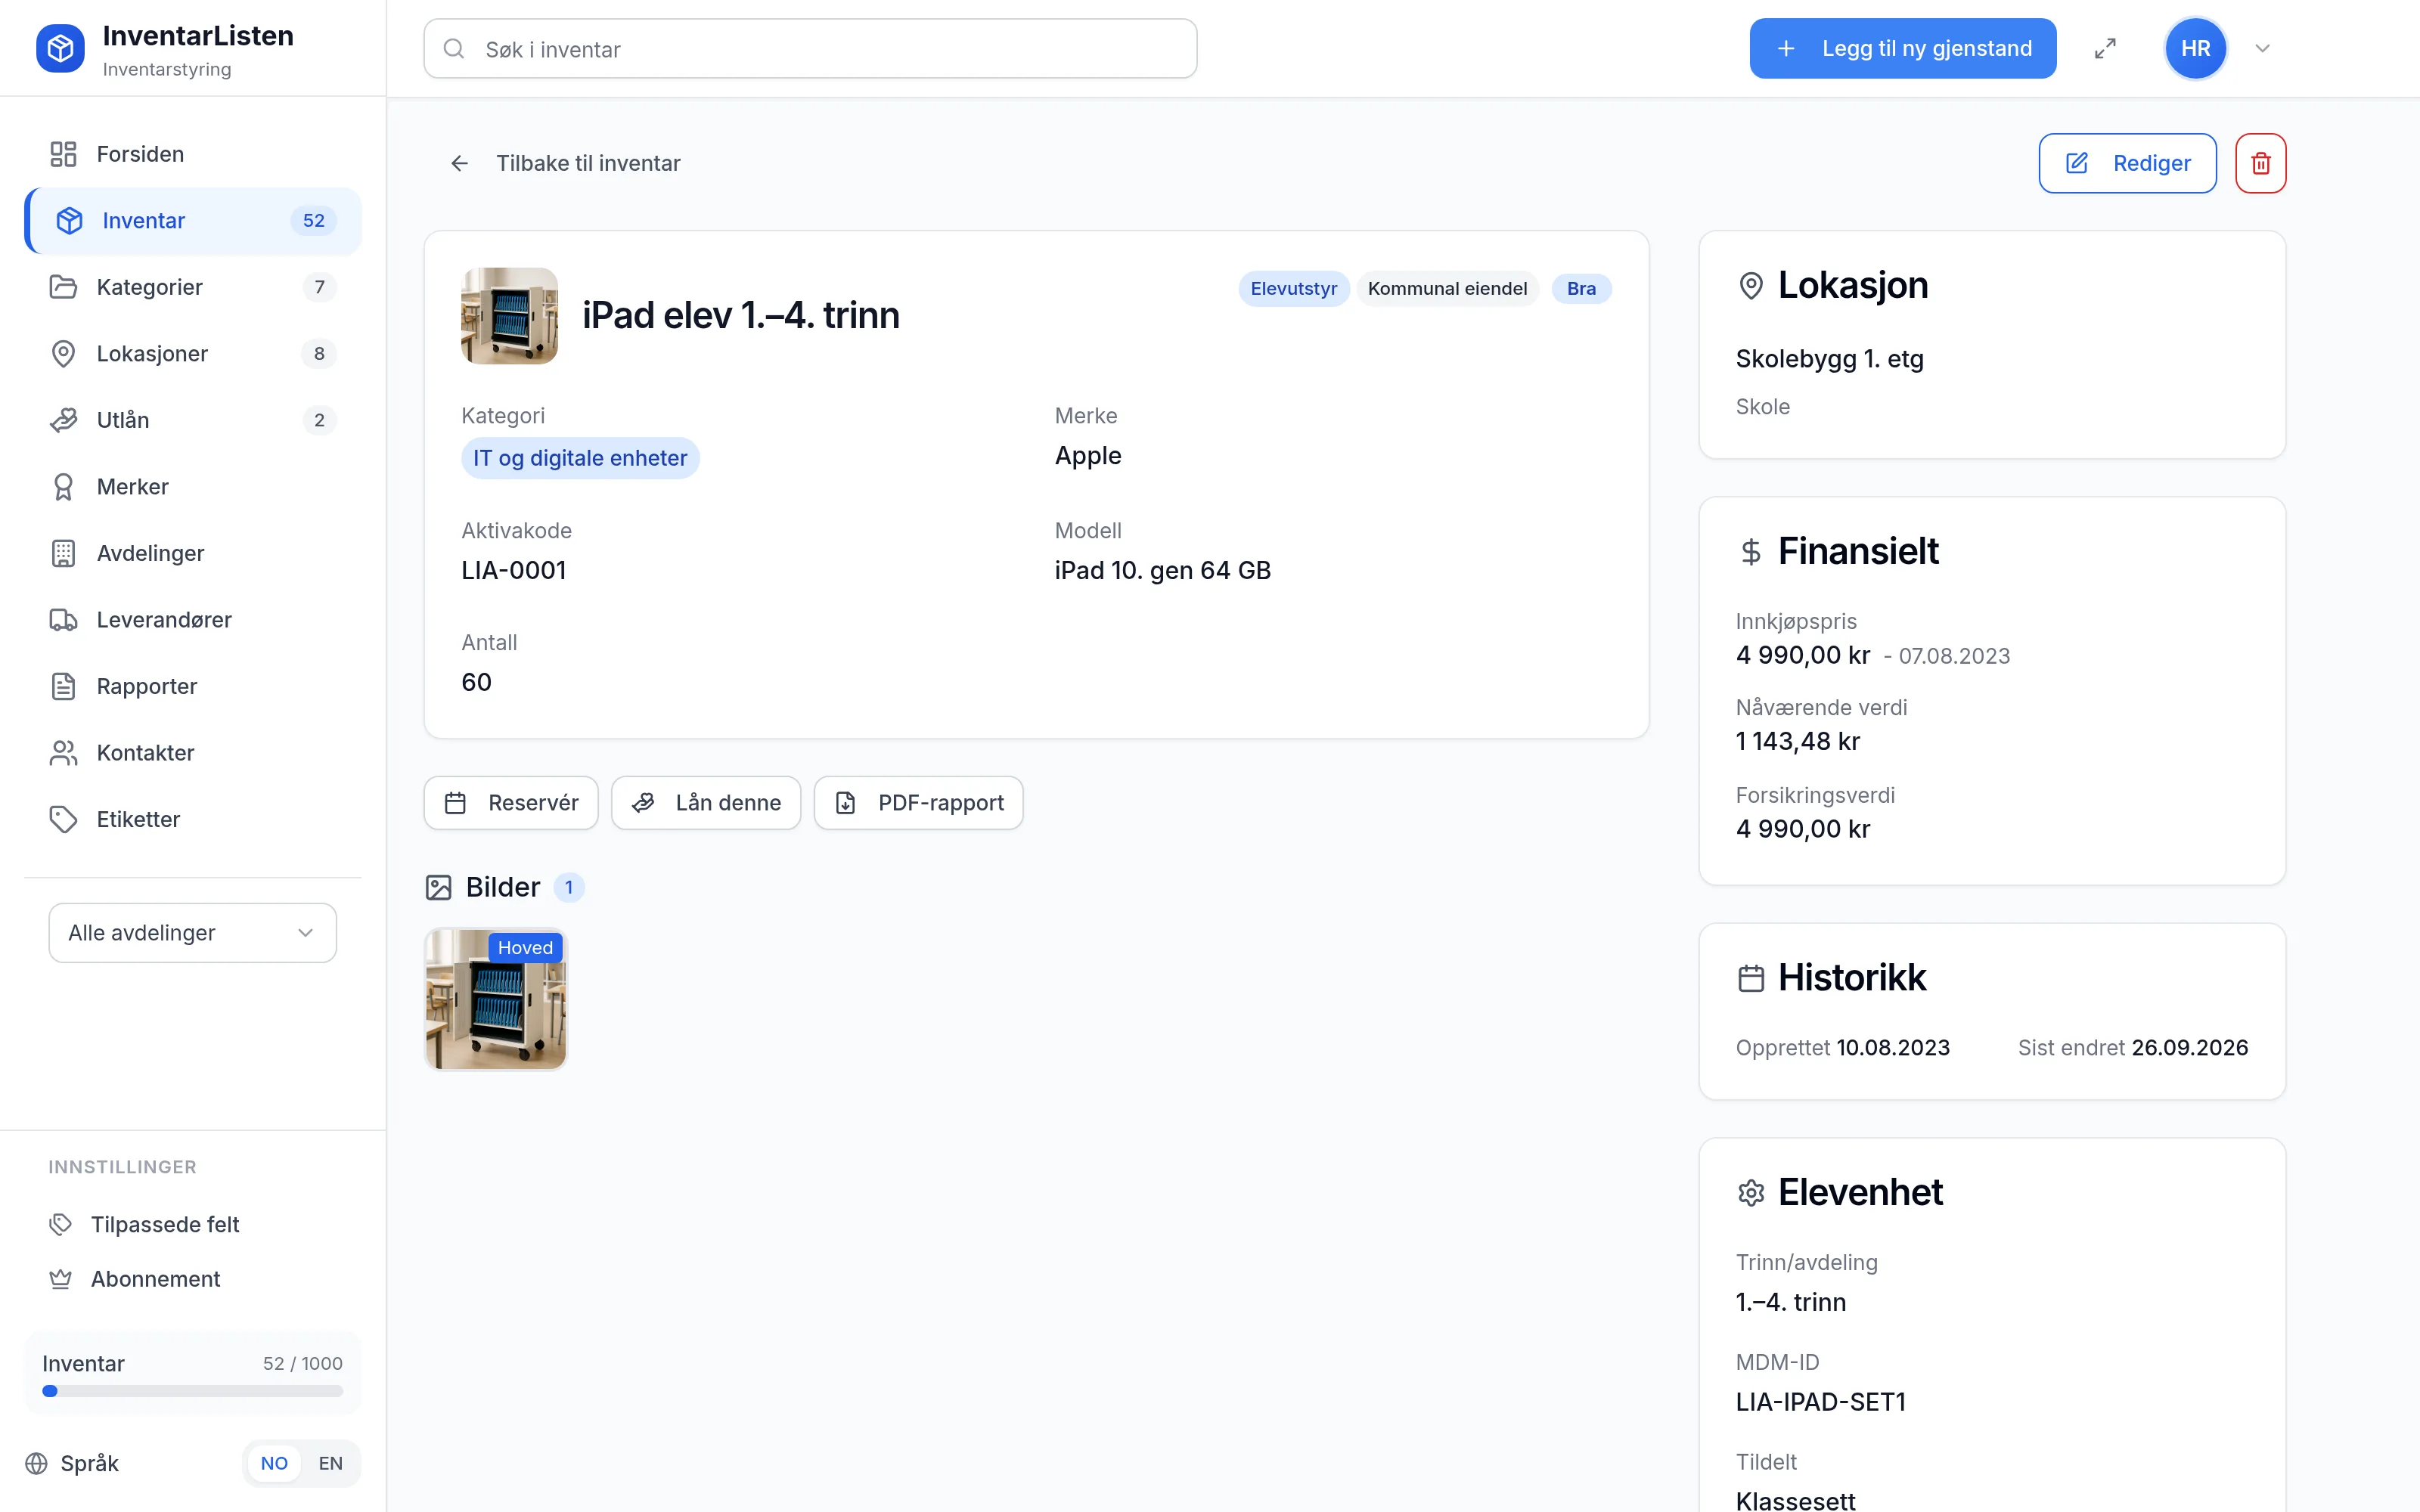The height and width of the screenshot is (1512, 2420).
Task: Open Etiketter in sidebar
Action: 193,819
